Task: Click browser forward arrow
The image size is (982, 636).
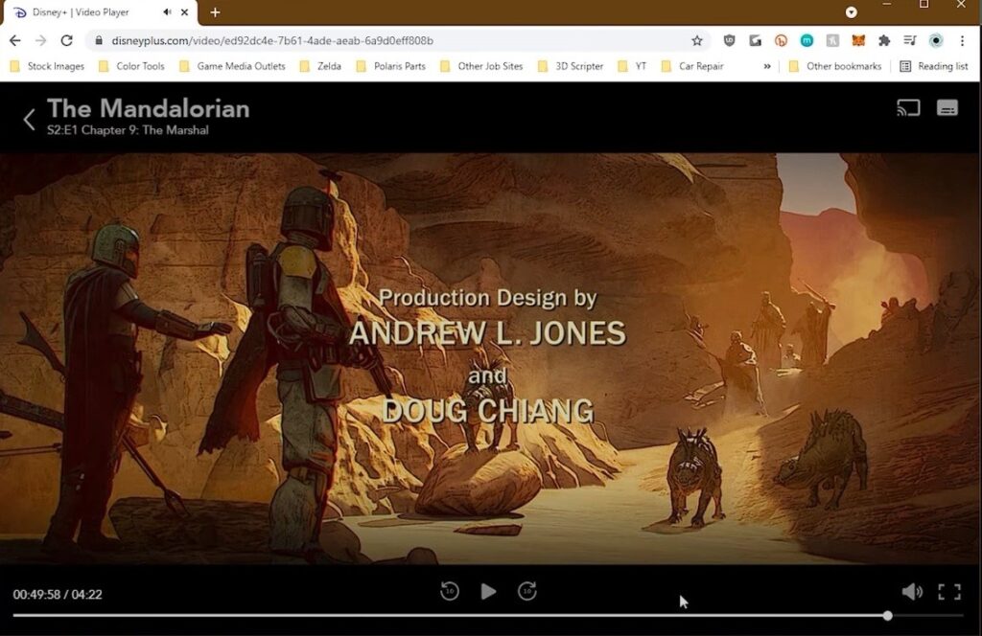Action: pos(40,40)
